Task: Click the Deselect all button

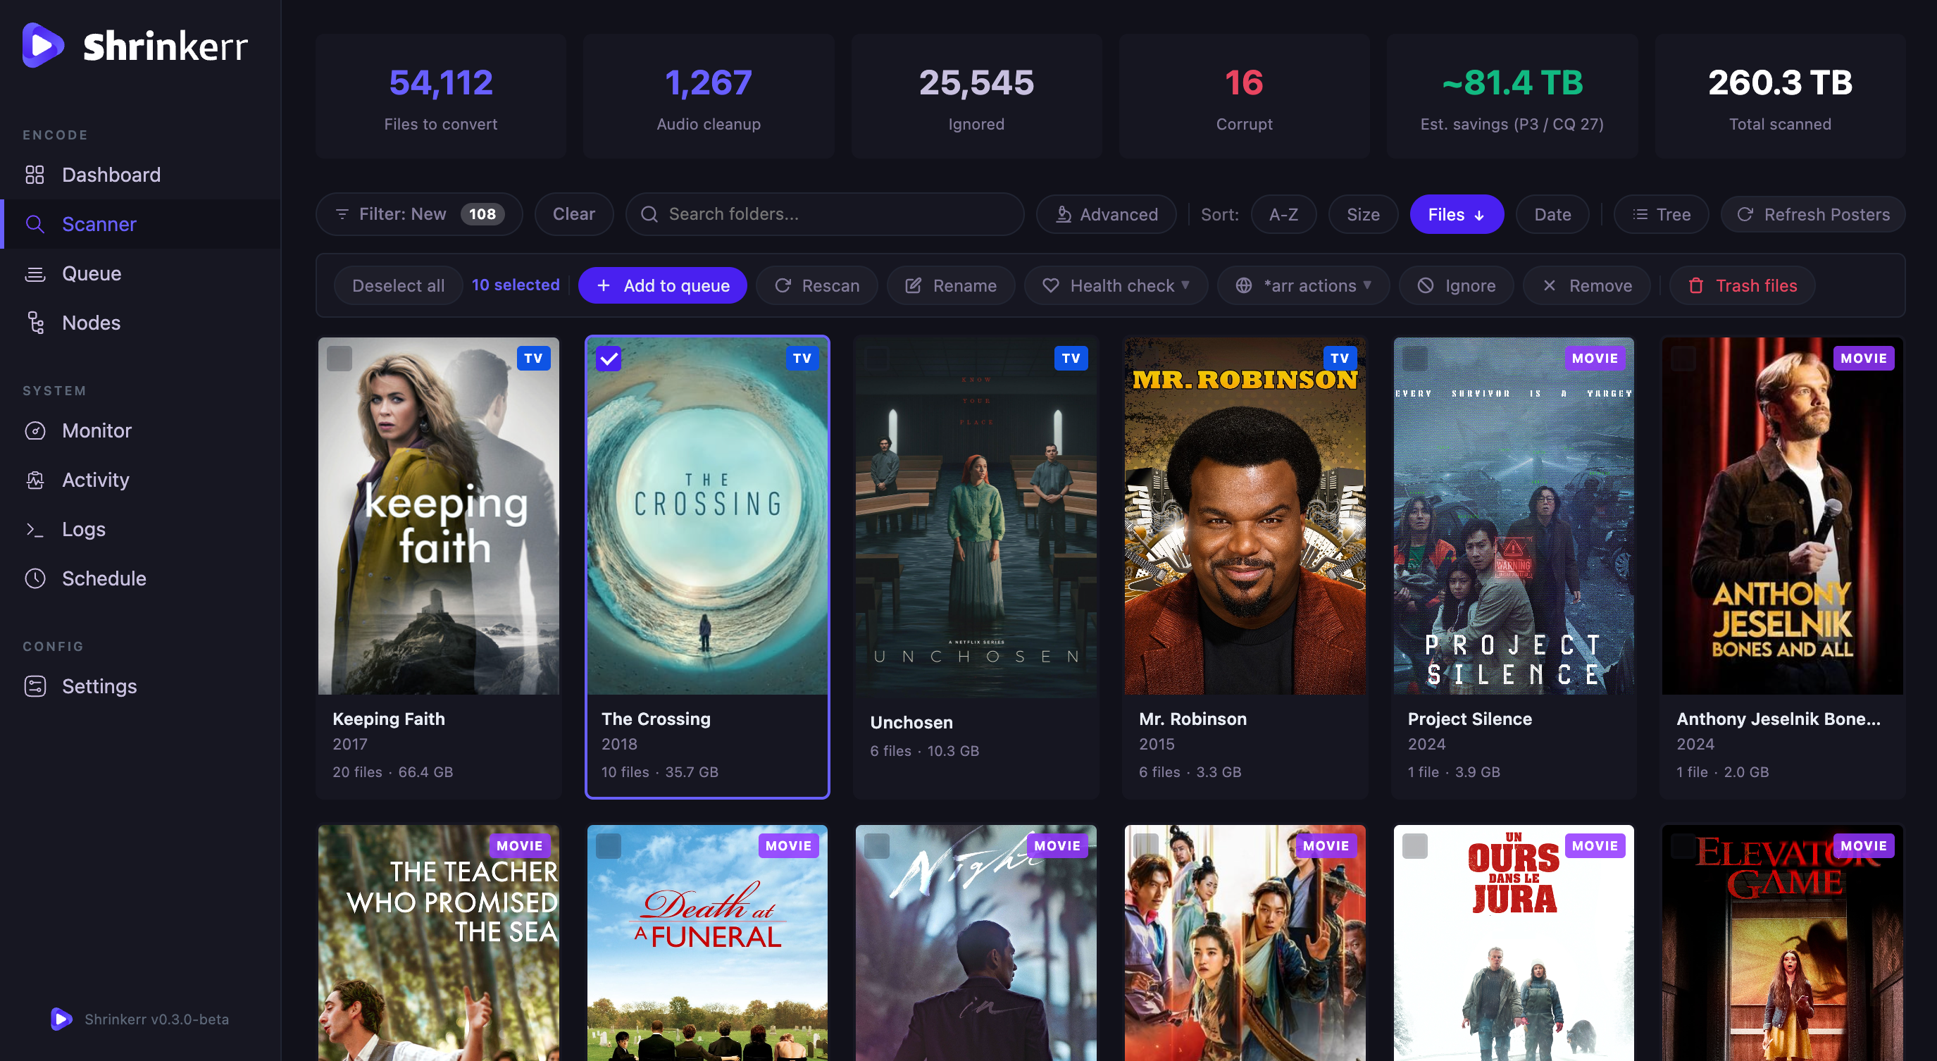Action: [x=399, y=286]
